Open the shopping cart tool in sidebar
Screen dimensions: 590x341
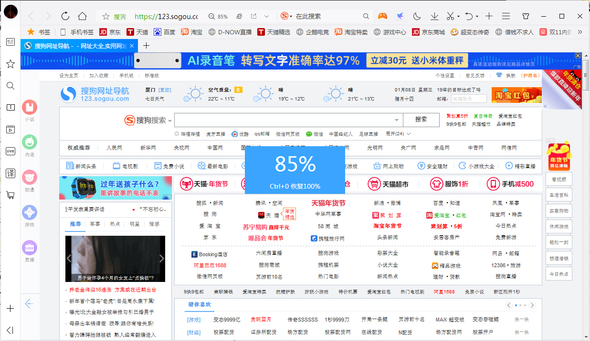point(10,195)
